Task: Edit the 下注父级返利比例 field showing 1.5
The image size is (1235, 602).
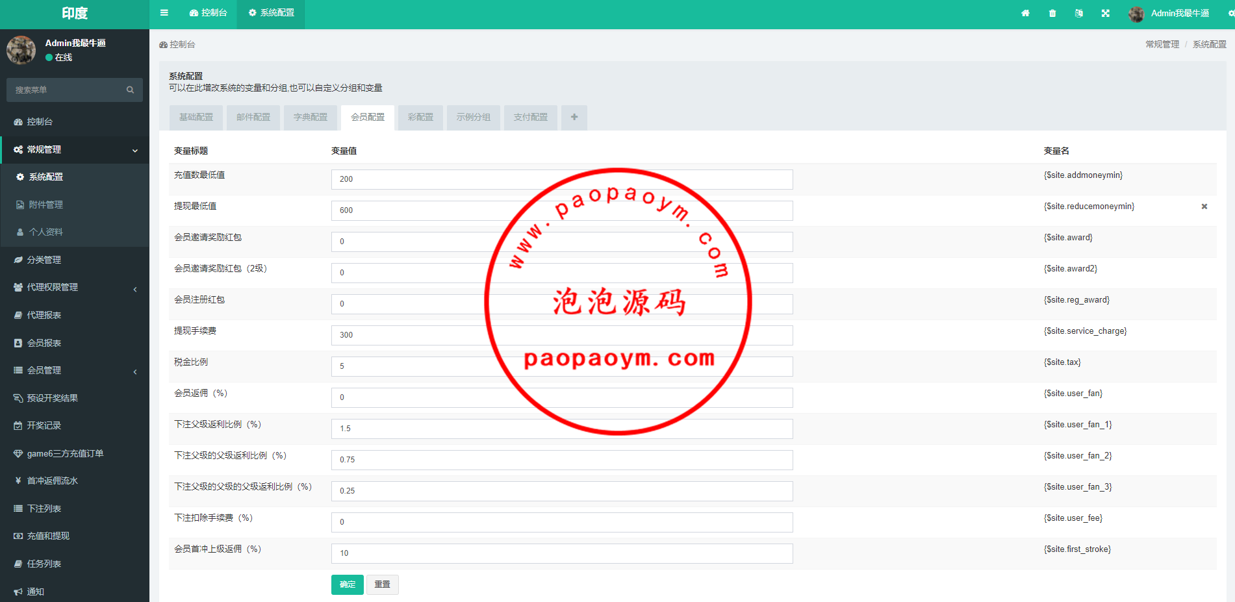Action: click(x=562, y=429)
